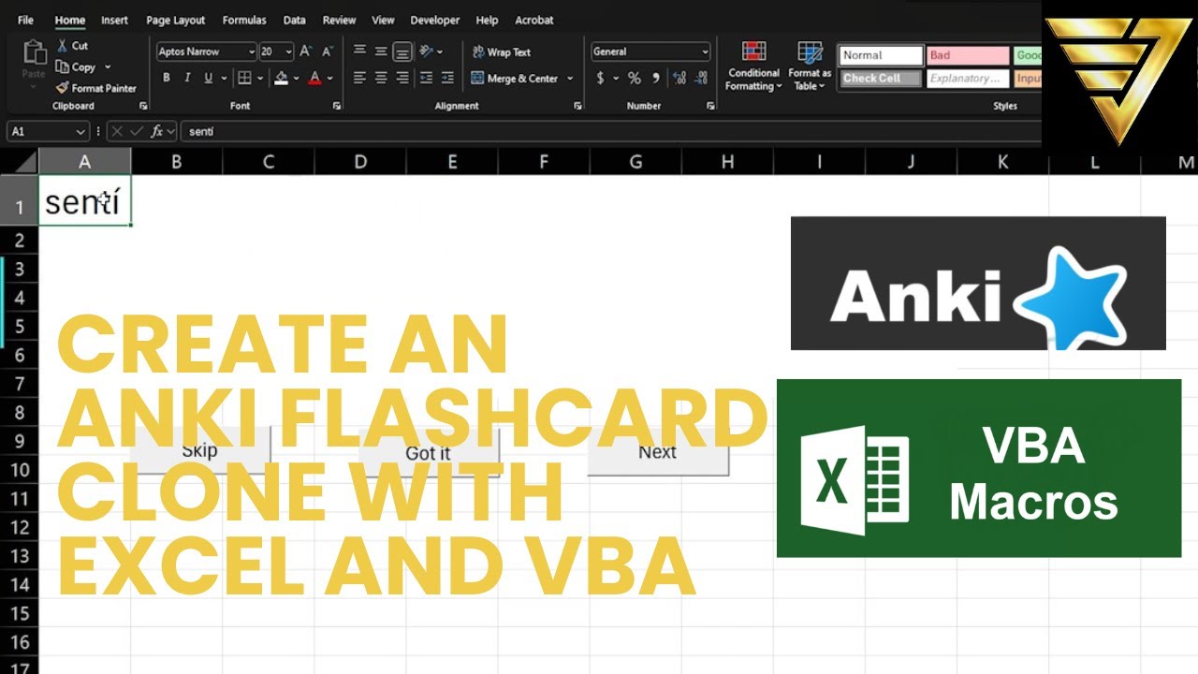Apply the Explanatory cell style

(968, 79)
